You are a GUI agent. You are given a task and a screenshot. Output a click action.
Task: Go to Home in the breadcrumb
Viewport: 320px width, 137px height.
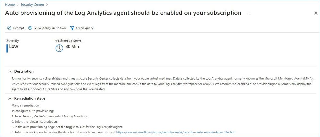(10, 5)
